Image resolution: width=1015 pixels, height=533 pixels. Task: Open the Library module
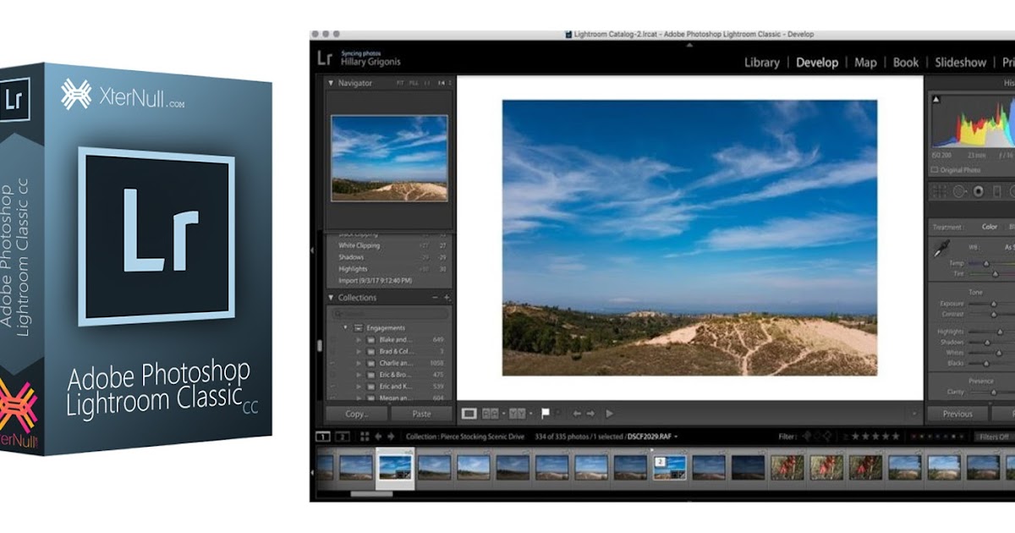click(x=762, y=62)
